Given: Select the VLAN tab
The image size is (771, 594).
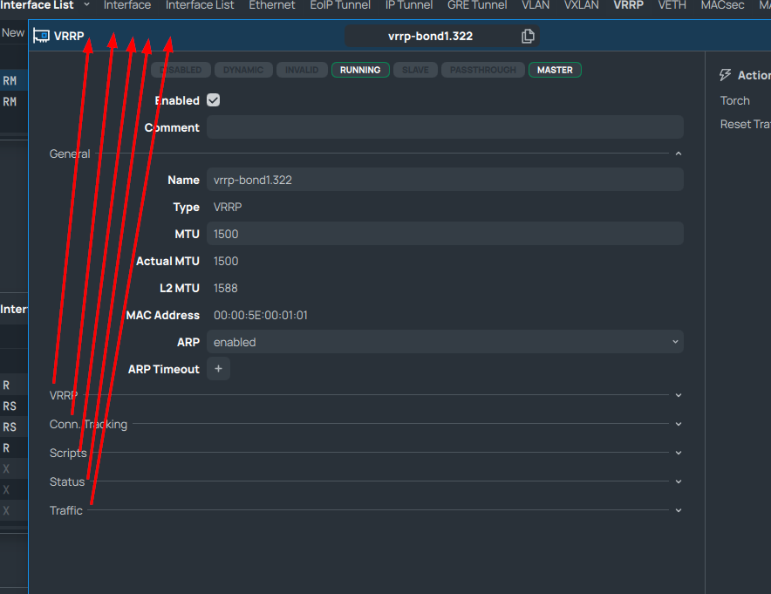Looking at the screenshot, I should [536, 5].
